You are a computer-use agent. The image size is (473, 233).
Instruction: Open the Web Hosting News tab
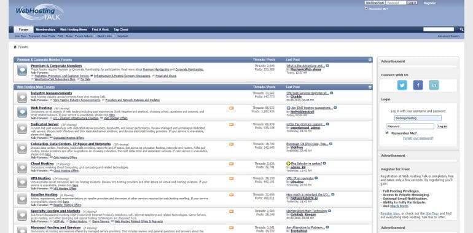coord(73,30)
